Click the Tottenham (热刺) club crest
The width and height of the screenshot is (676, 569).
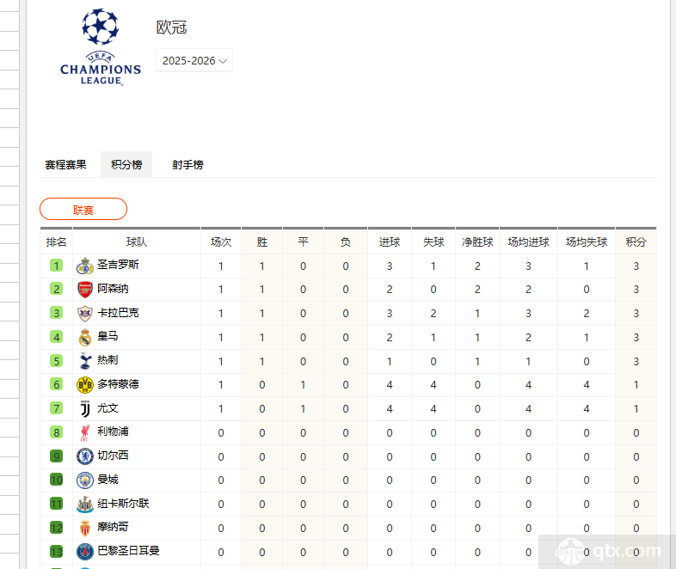tap(85, 361)
